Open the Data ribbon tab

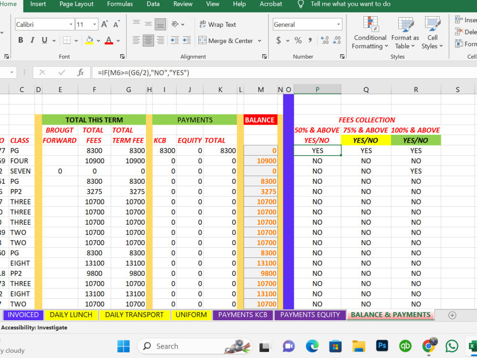(x=153, y=4)
